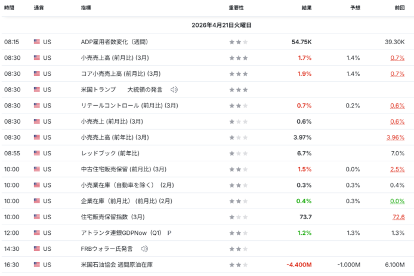Click the US flag in the ADP雇用者数変化 row
Screen dimensions: 414x276
click(37, 42)
